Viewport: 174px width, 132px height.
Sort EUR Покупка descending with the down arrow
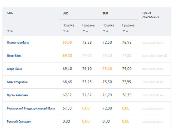click(x=104, y=31)
